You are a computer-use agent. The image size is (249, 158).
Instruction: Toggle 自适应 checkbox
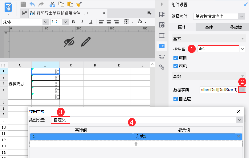pyautogui.click(x=175, y=99)
